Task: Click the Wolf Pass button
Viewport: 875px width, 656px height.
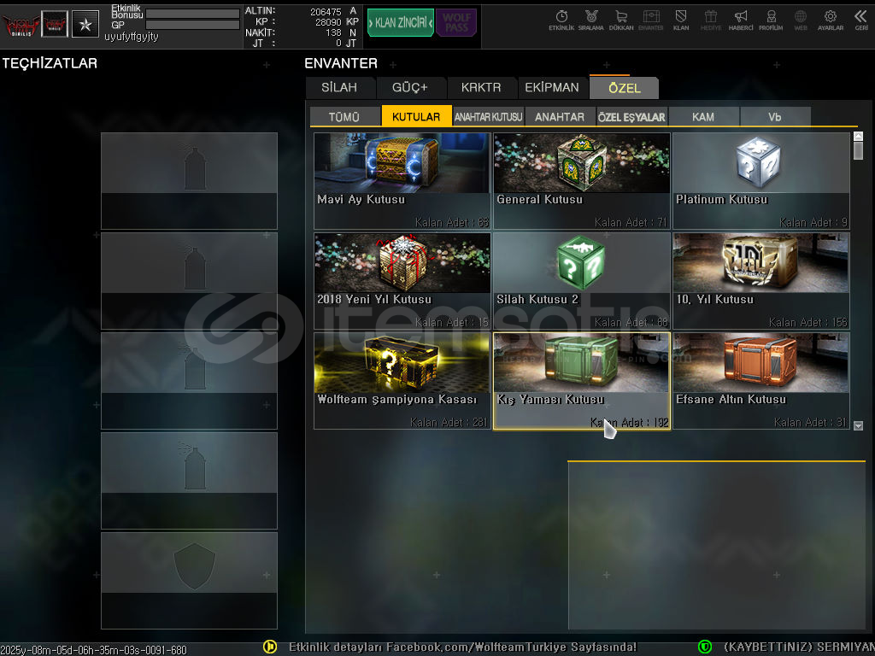Action: point(456,22)
